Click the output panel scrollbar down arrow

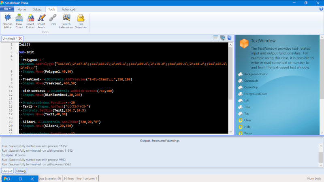(321, 165)
